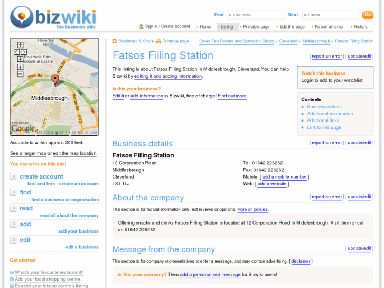Click update/edit beside Fatsos Filling Station title
This screenshot has height=288, width=384.
click(360, 56)
